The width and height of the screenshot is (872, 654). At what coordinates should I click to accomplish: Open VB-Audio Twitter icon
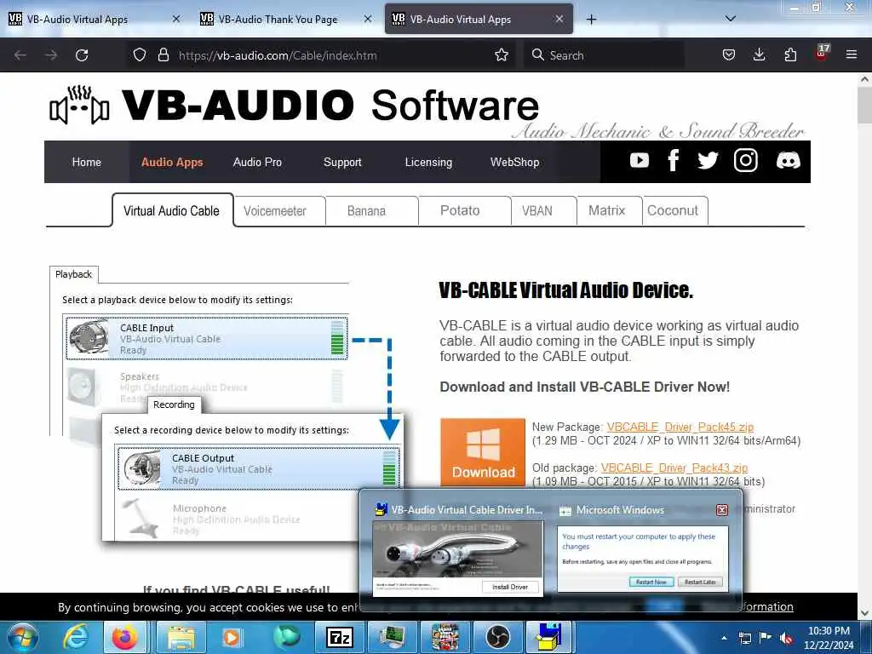[x=708, y=161]
